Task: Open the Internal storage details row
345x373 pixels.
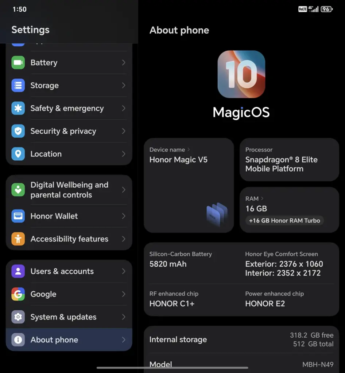Action: click(x=241, y=339)
